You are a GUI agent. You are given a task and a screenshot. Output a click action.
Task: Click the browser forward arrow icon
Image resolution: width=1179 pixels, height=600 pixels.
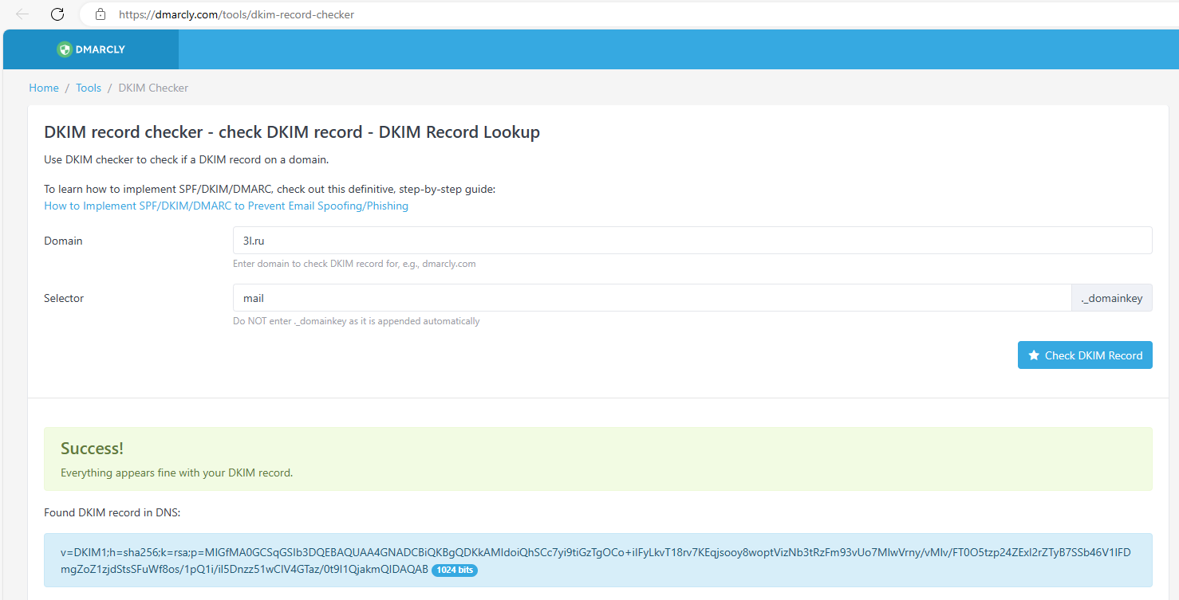pos(39,14)
